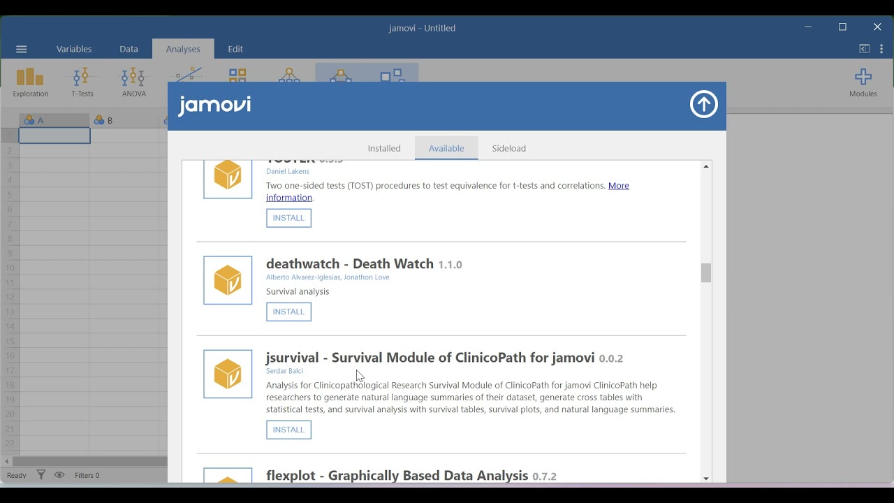Select row 5 header in the spreadsheet
This screenshot has height=503, width=894.
(x=10, y=195)
